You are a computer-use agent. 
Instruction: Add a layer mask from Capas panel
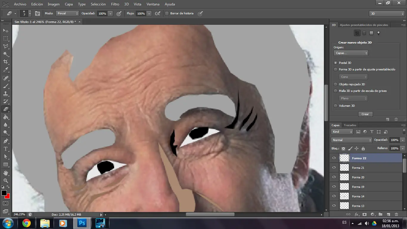[x=364, y=214]
